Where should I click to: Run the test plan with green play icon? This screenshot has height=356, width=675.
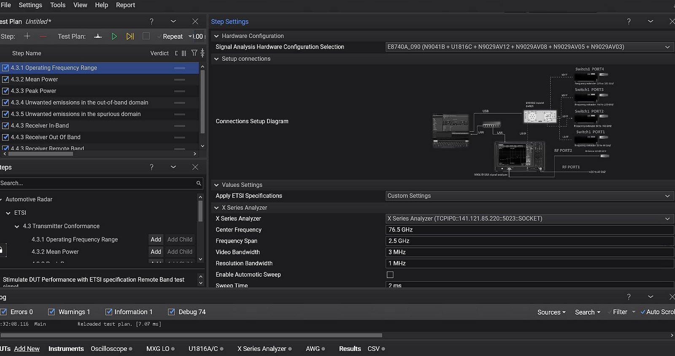pyautogui.click(x=114, y=36)
